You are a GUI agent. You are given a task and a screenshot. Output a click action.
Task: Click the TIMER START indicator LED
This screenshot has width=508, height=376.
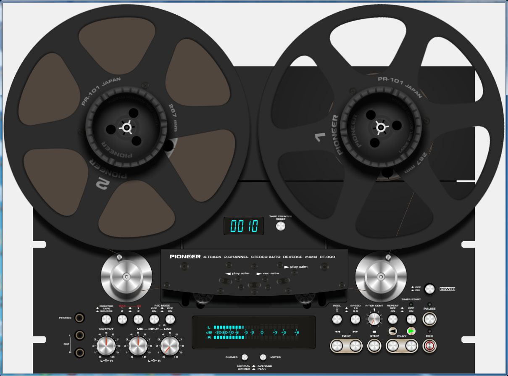[x=411, y=304]
